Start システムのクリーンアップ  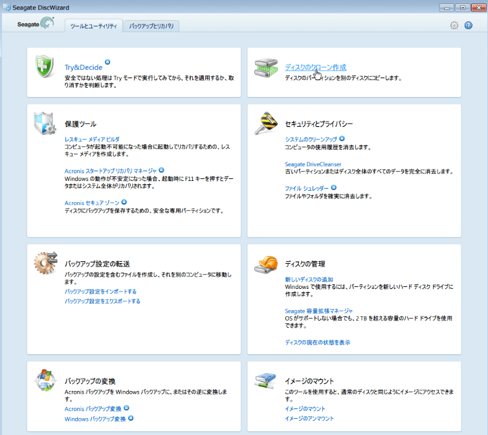pyautogui.click(x=311, y=139)
